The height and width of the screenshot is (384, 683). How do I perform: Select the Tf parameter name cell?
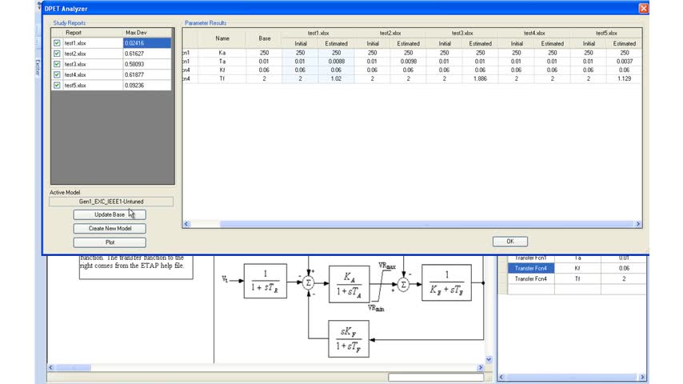click(x=222, y=78)
